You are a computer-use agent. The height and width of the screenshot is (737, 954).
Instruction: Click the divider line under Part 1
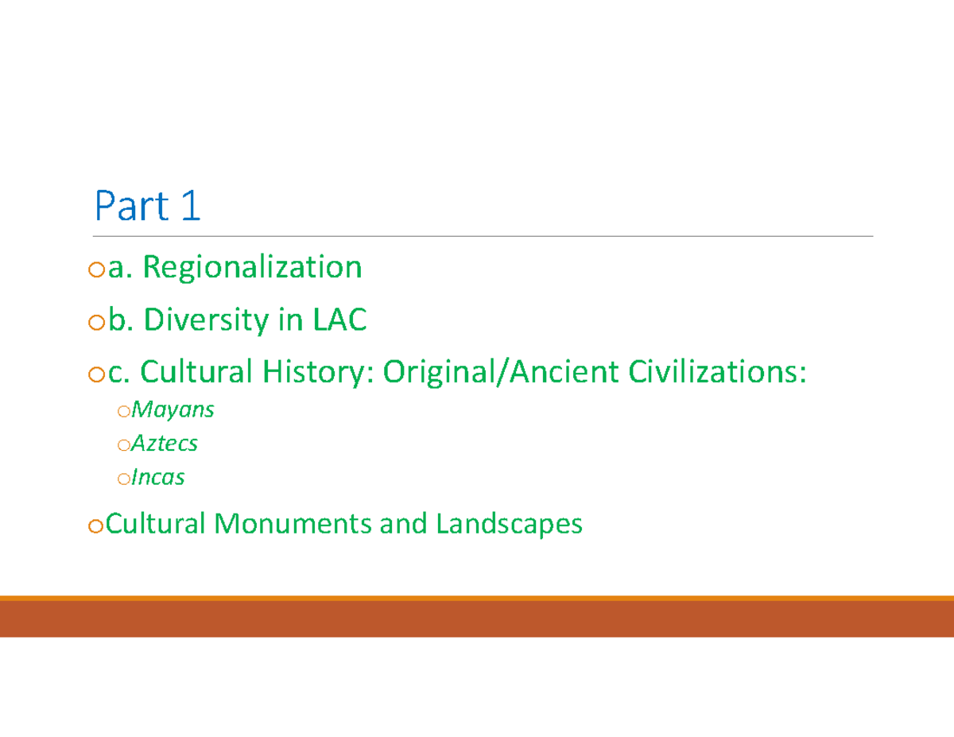[x=477, y=233]
